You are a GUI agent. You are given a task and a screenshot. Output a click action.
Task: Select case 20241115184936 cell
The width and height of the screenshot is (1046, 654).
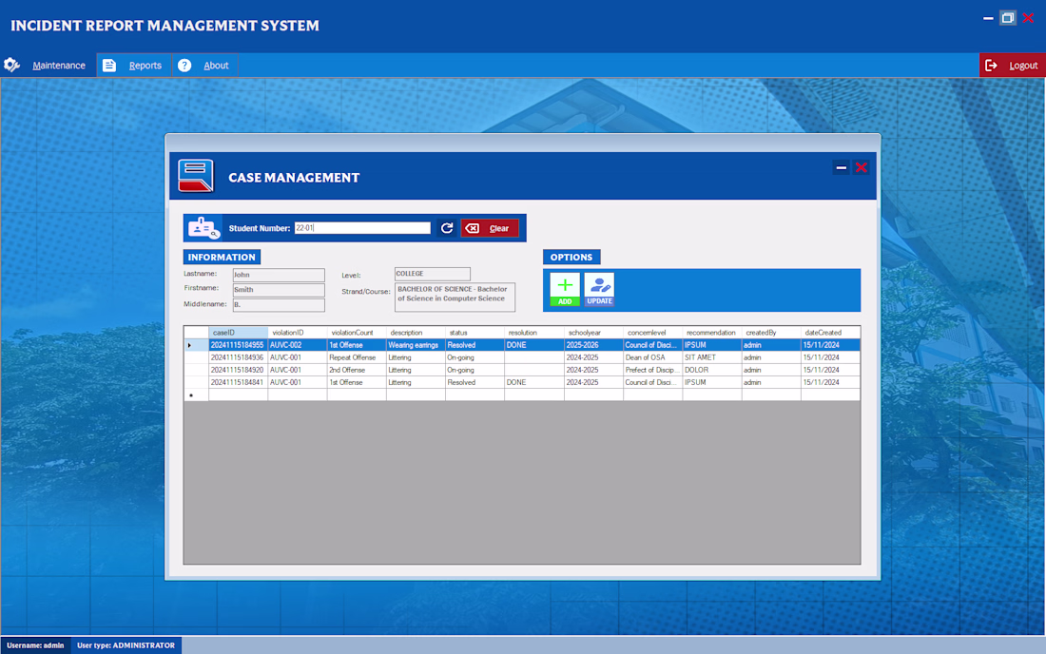pyautogui.click(x=238, y=357)
